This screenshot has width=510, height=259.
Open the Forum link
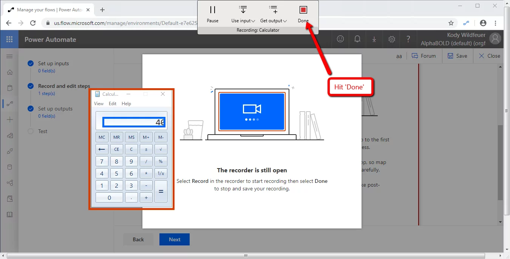click(x=423, y=56)
